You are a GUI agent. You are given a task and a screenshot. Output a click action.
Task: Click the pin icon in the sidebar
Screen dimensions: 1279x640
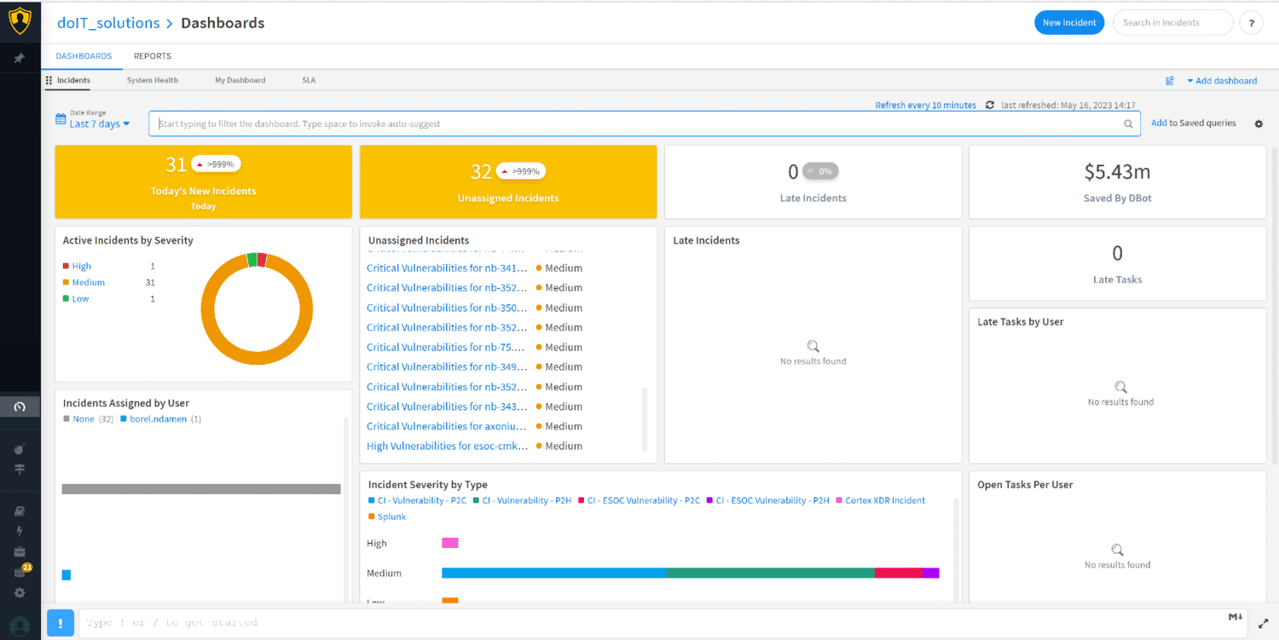(20, 59)
